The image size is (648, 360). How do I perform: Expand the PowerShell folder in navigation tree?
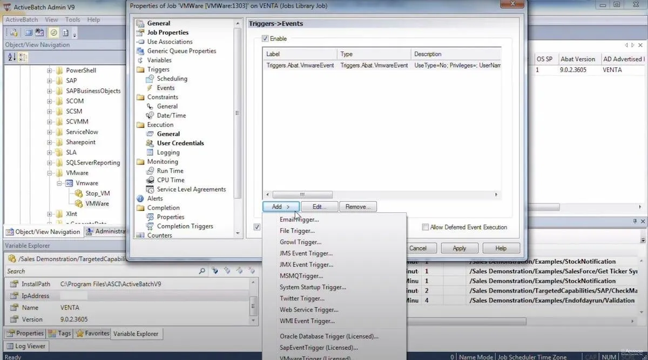click(x=50, y=71)
